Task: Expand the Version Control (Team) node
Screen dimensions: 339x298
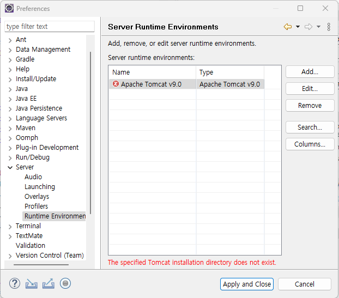Action: (10, 256)
